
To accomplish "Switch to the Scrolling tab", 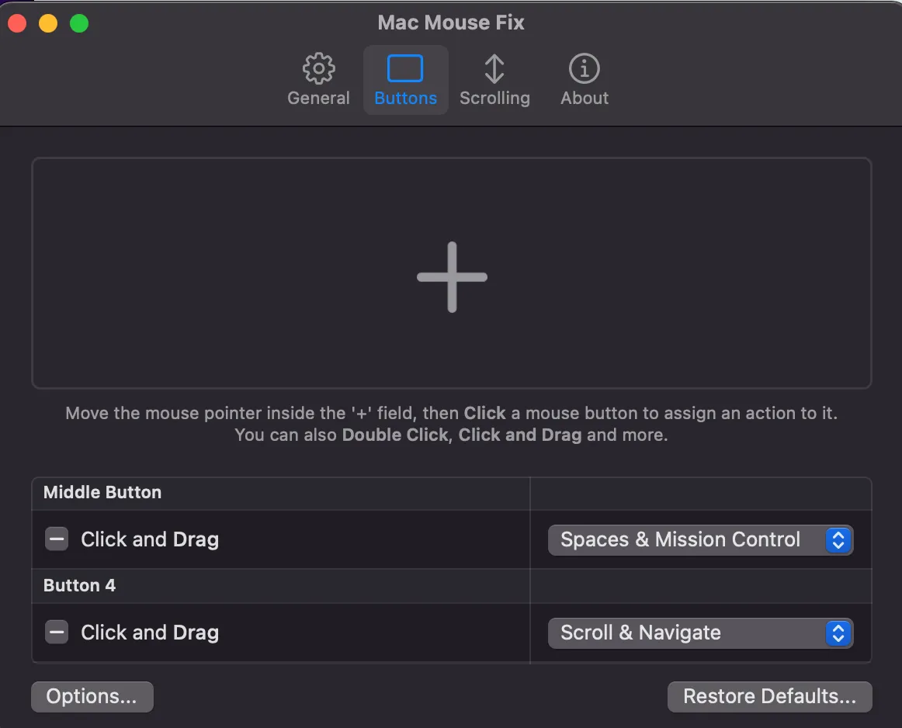I will pos(494,80).
